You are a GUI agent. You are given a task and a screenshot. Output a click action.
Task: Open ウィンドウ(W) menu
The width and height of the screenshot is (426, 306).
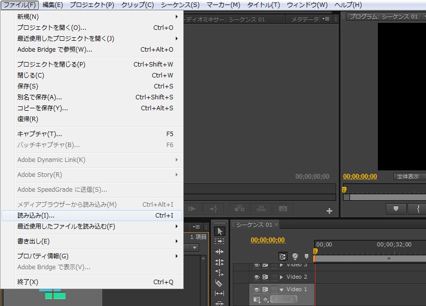pyautogui.click(x=307, y=5)
